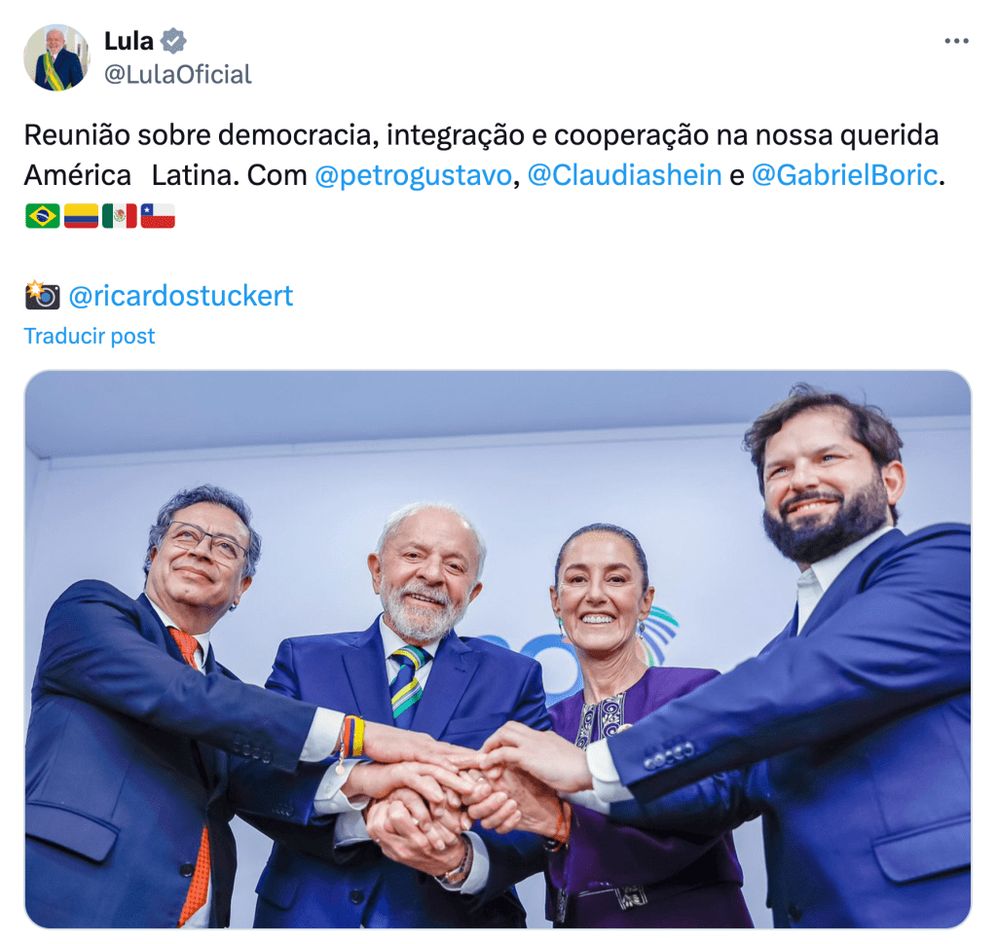Open the @petrogustavo mention
Screen dimensions: 997x944
[x=413, y=175]
